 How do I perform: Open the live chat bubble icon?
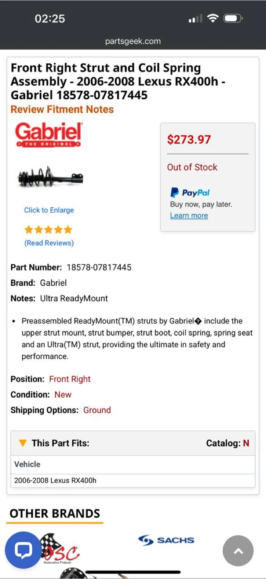(23, 550)
